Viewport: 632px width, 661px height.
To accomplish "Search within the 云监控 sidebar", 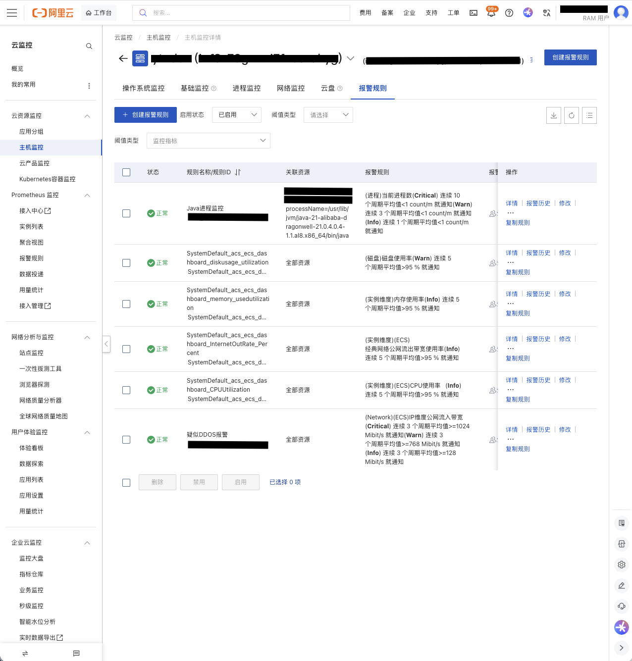I will click(89, 46).
